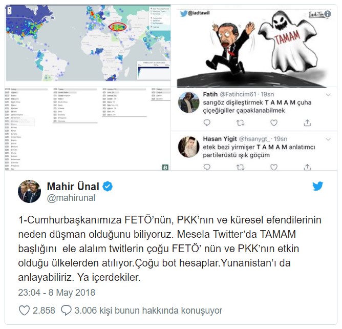Retweet Hasan Yigit's tweet with the retweet icon
This screenshot has height=329, width=342.
[x=240, y=167]
